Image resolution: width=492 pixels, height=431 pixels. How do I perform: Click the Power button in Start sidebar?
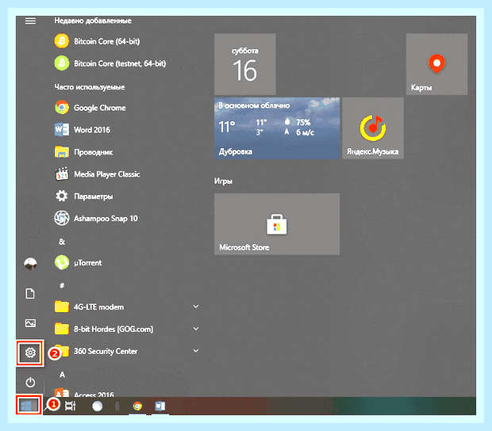(30, 383)
